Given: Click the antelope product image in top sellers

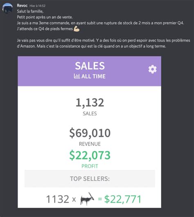Looking at the screenshot, I should 87,199.
